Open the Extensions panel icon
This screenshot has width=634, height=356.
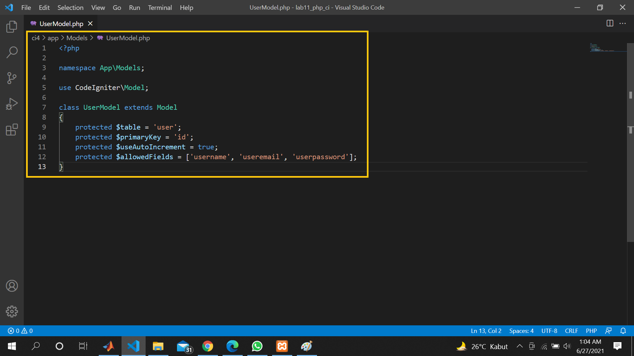[12, 130]
